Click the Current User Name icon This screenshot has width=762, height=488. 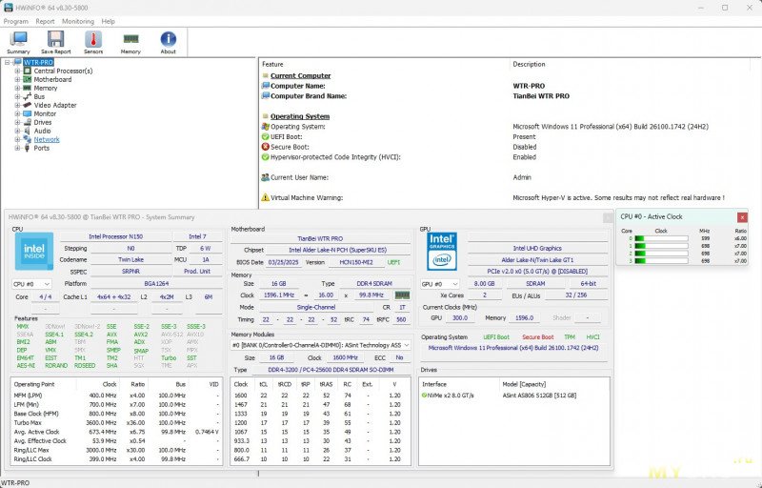266,177
